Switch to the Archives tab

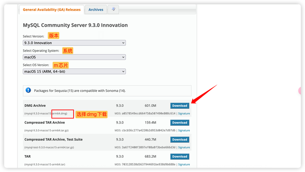pyautogui.click(x=96, y=10)
